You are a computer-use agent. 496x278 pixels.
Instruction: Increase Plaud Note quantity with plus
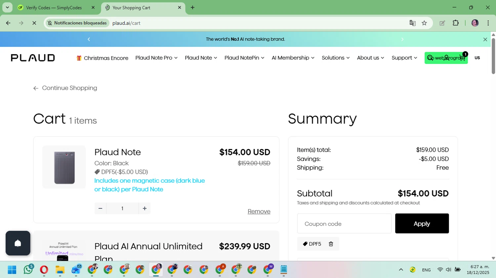(x=145, y=208)
